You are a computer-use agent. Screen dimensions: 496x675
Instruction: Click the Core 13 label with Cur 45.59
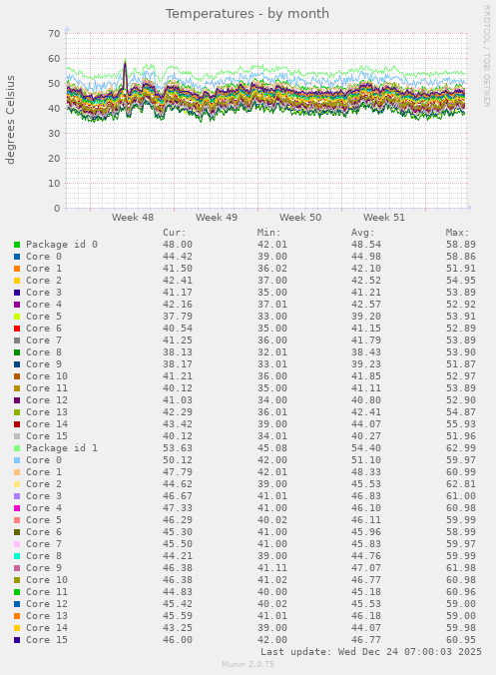[x=47, y=616]
